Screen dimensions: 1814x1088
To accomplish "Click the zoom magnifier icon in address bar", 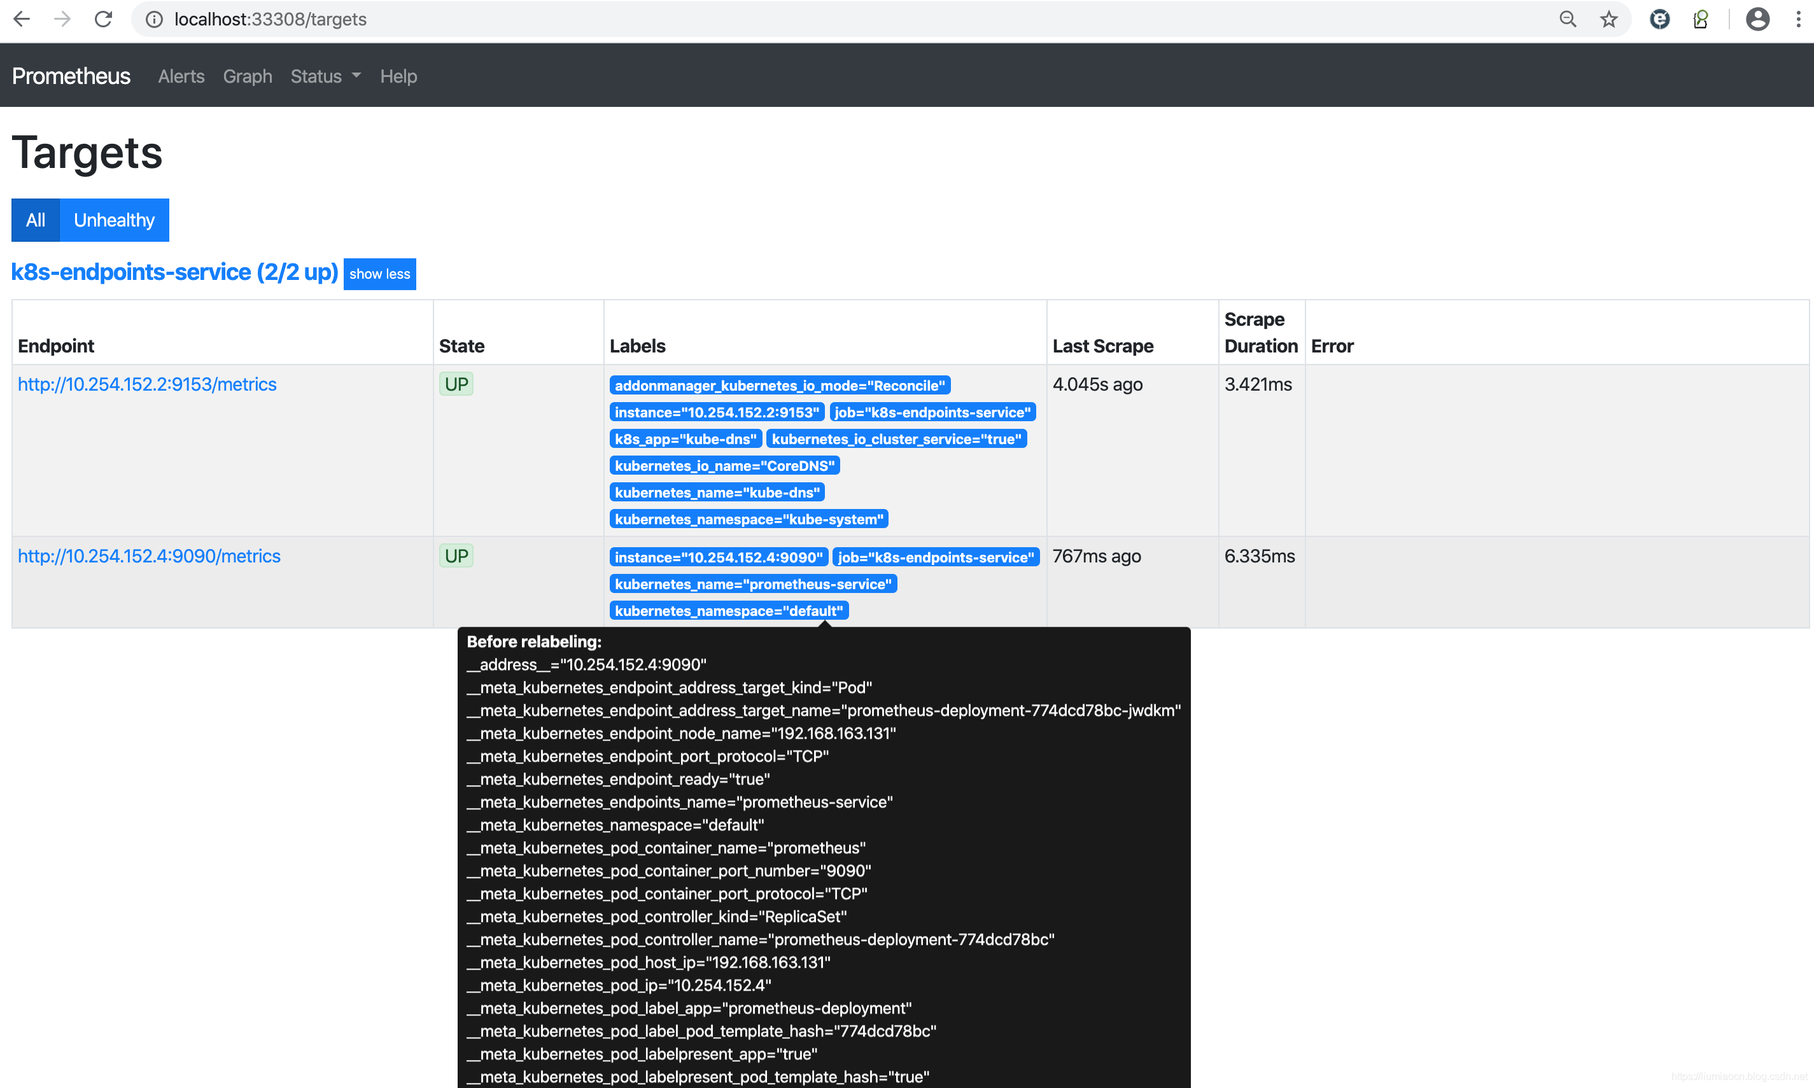I will [1568, 20].
